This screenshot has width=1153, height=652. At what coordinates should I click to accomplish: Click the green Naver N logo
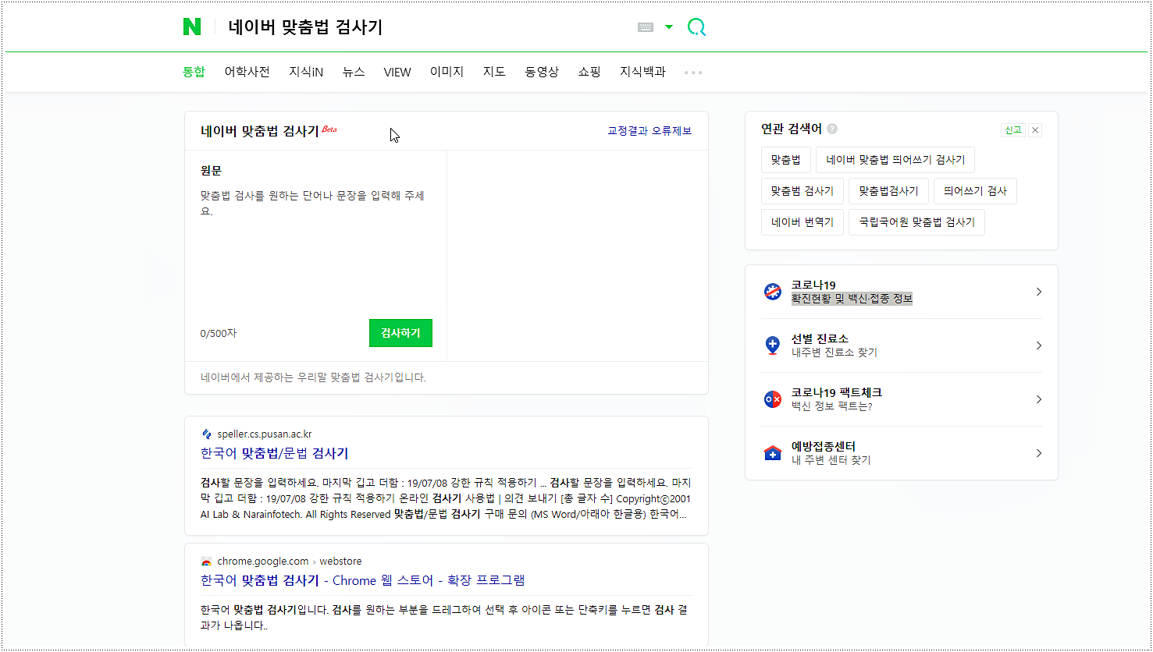pos(192,27)
